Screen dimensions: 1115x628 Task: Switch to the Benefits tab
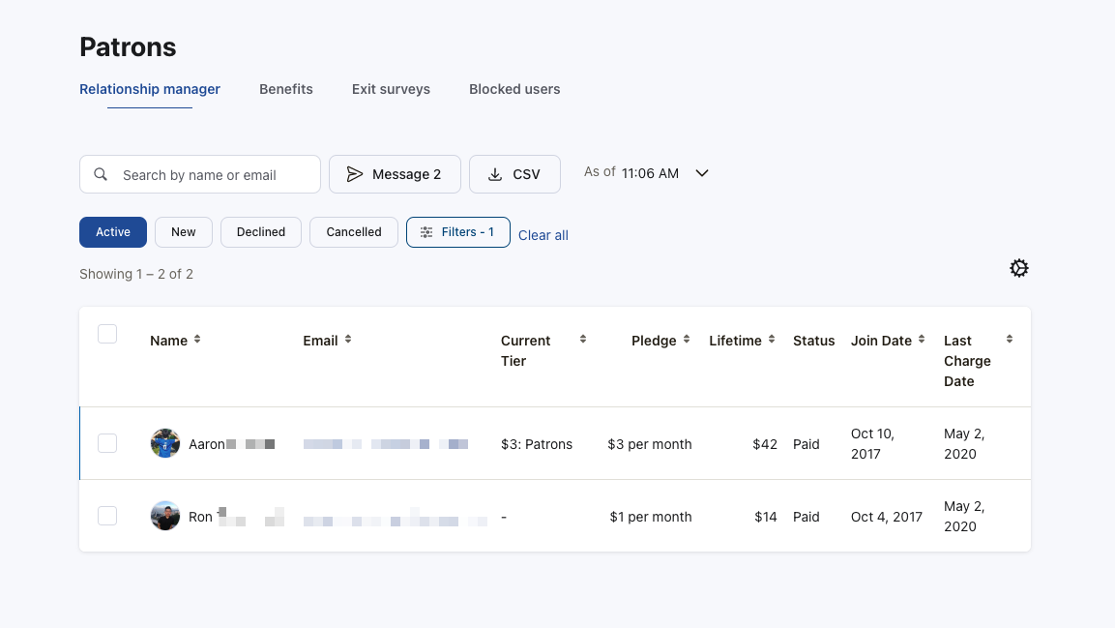286,89
